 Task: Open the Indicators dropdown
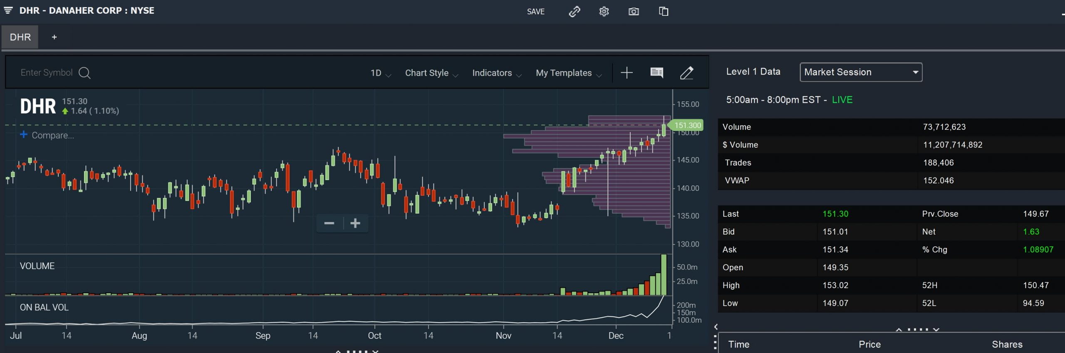pos(496,73)
